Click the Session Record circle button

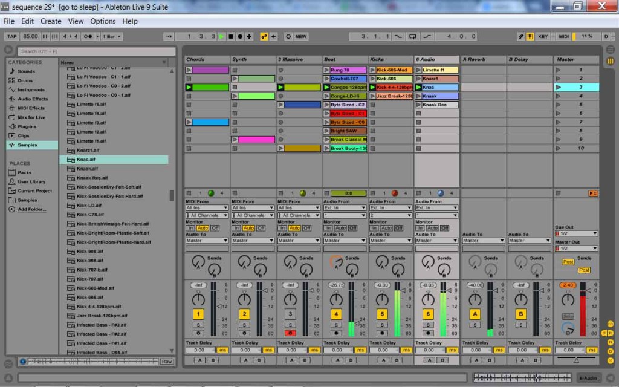pos(288,36)
